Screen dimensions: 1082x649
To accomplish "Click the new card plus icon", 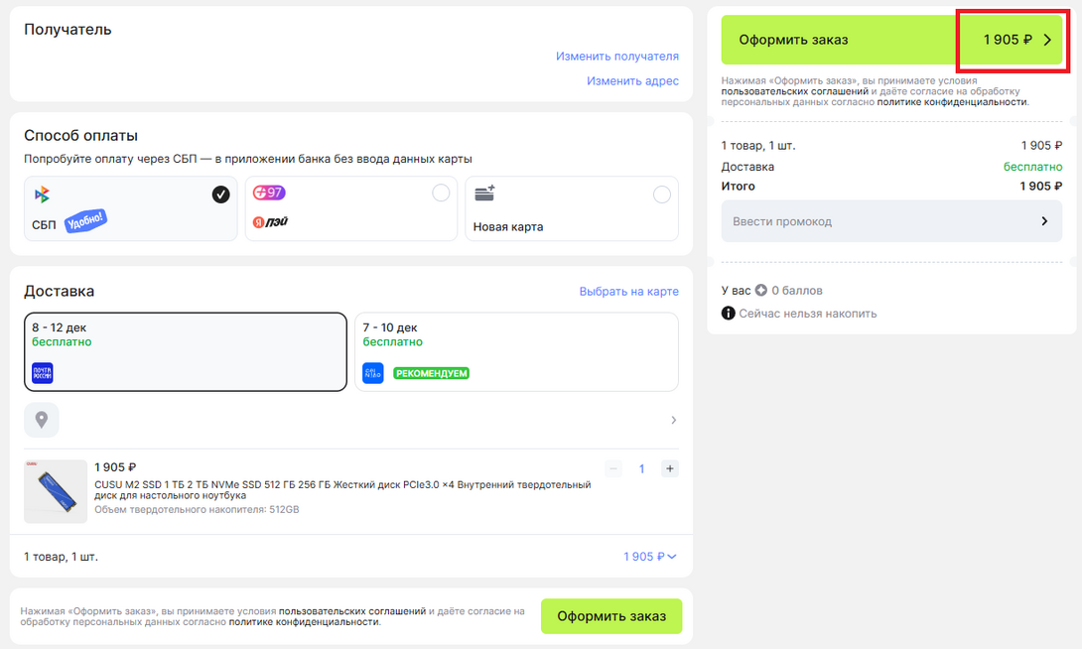I will tap(484, 194).
